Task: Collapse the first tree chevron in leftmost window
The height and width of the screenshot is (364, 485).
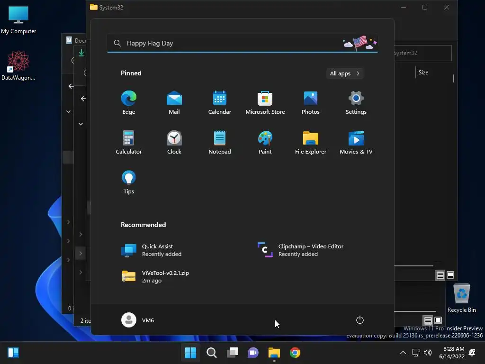Action: click(68, 112)
